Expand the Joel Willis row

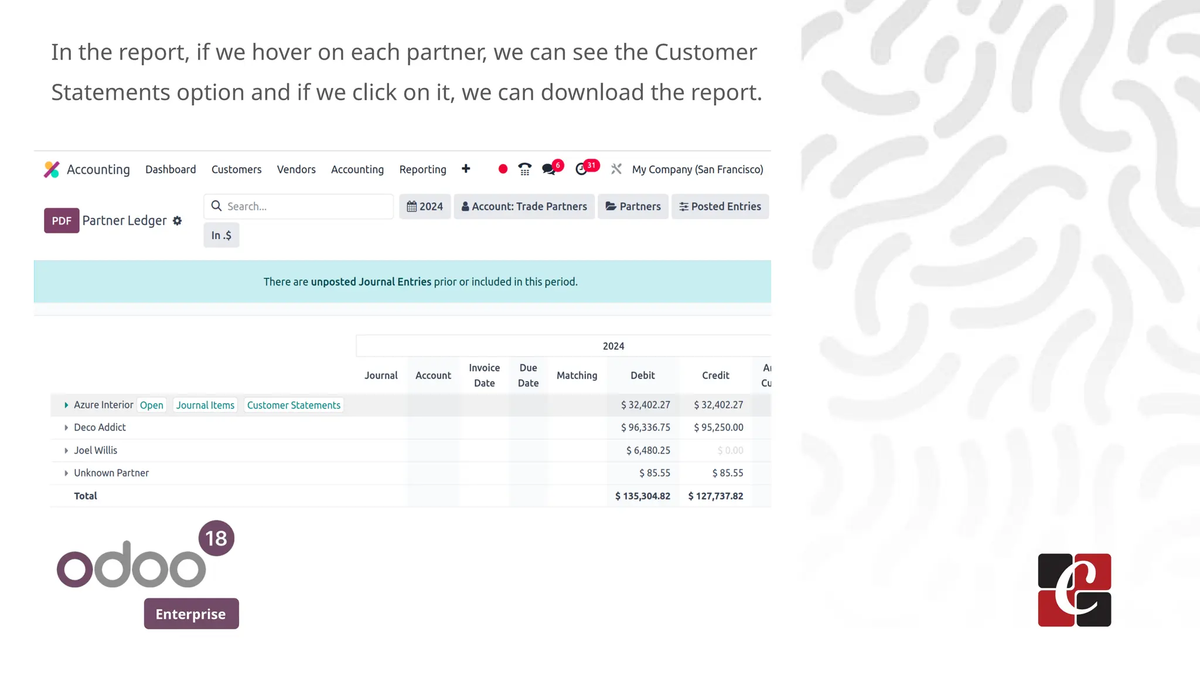tap(66, 451)
